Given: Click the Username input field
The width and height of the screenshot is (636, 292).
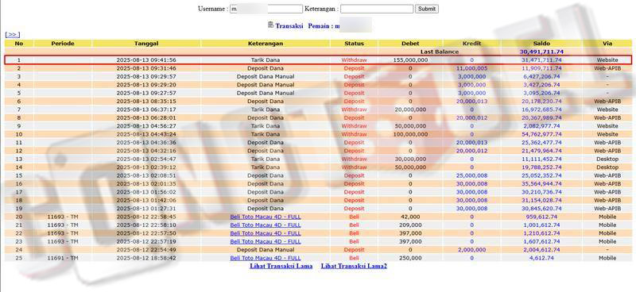Looking at the screenshot, I should pos(266,9).
